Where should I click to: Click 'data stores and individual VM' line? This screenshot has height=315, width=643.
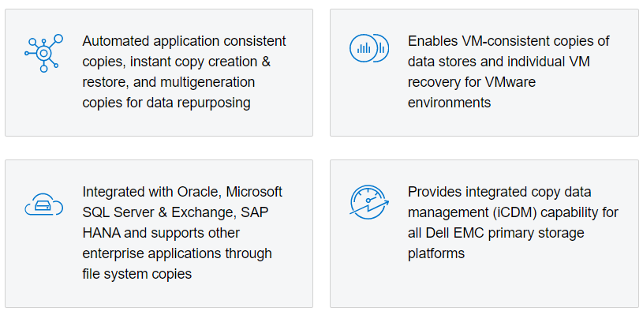[x=499, y=62]
